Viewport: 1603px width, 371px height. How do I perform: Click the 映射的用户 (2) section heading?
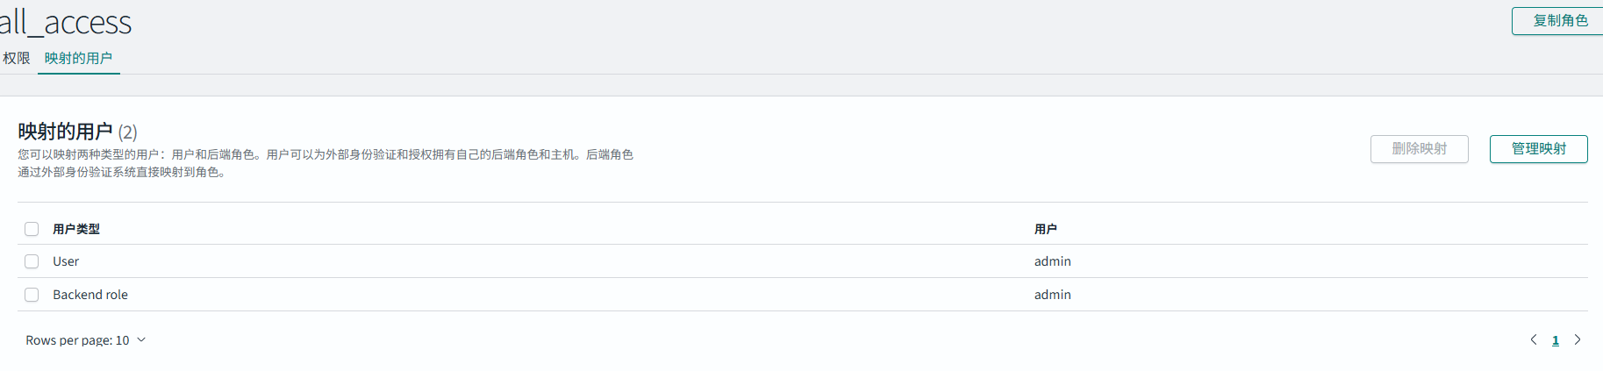[77, 132]
